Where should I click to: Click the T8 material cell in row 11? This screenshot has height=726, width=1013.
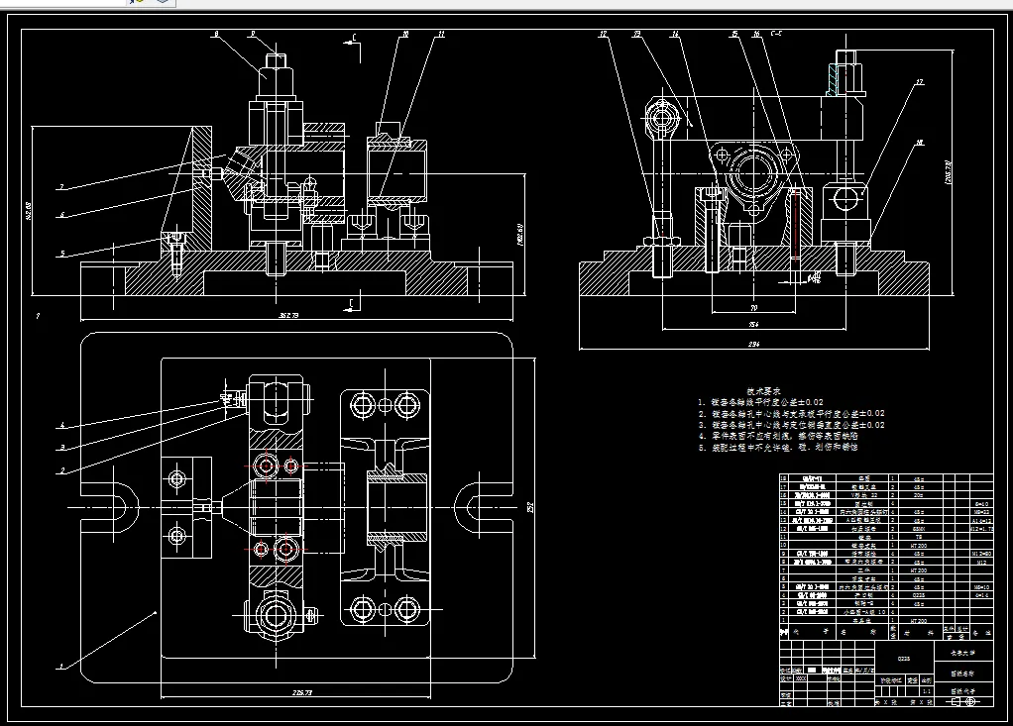[x=919, y=537]
